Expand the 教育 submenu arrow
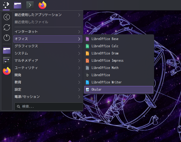This screenshot has width=181, height=142. tap(79, 82)
